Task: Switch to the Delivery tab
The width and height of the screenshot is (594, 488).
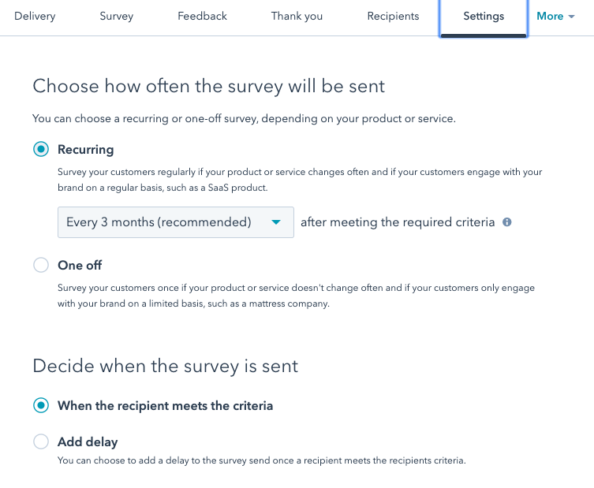Action: pos(35,17)
